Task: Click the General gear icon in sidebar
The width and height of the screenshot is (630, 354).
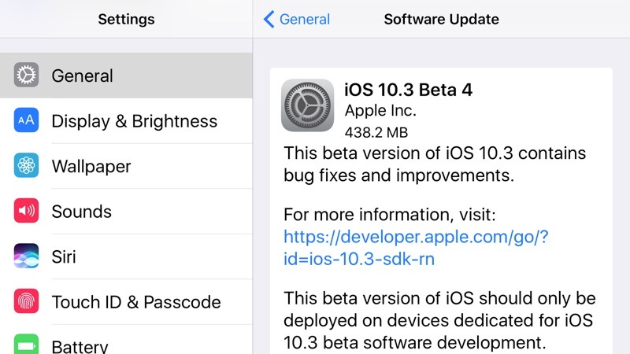Action: tap(26, 76)
